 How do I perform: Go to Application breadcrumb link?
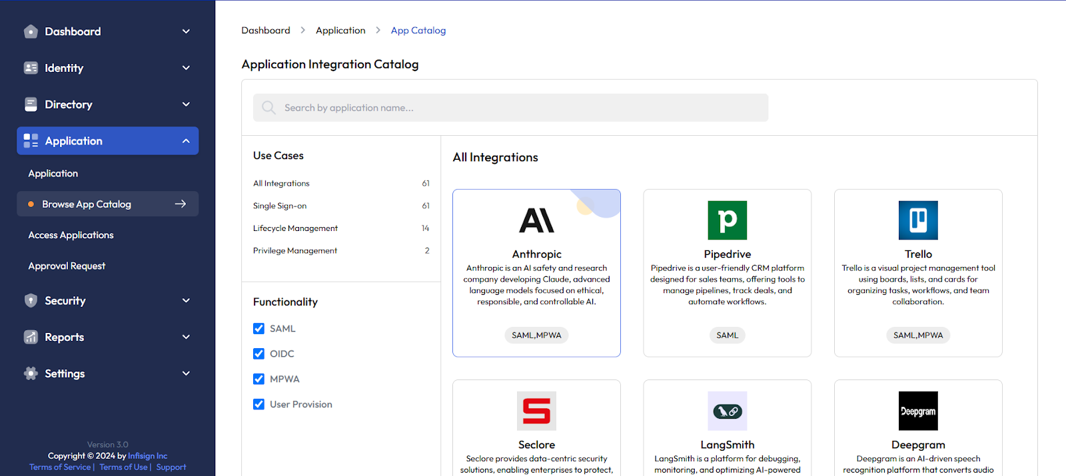tap(340, 30)
